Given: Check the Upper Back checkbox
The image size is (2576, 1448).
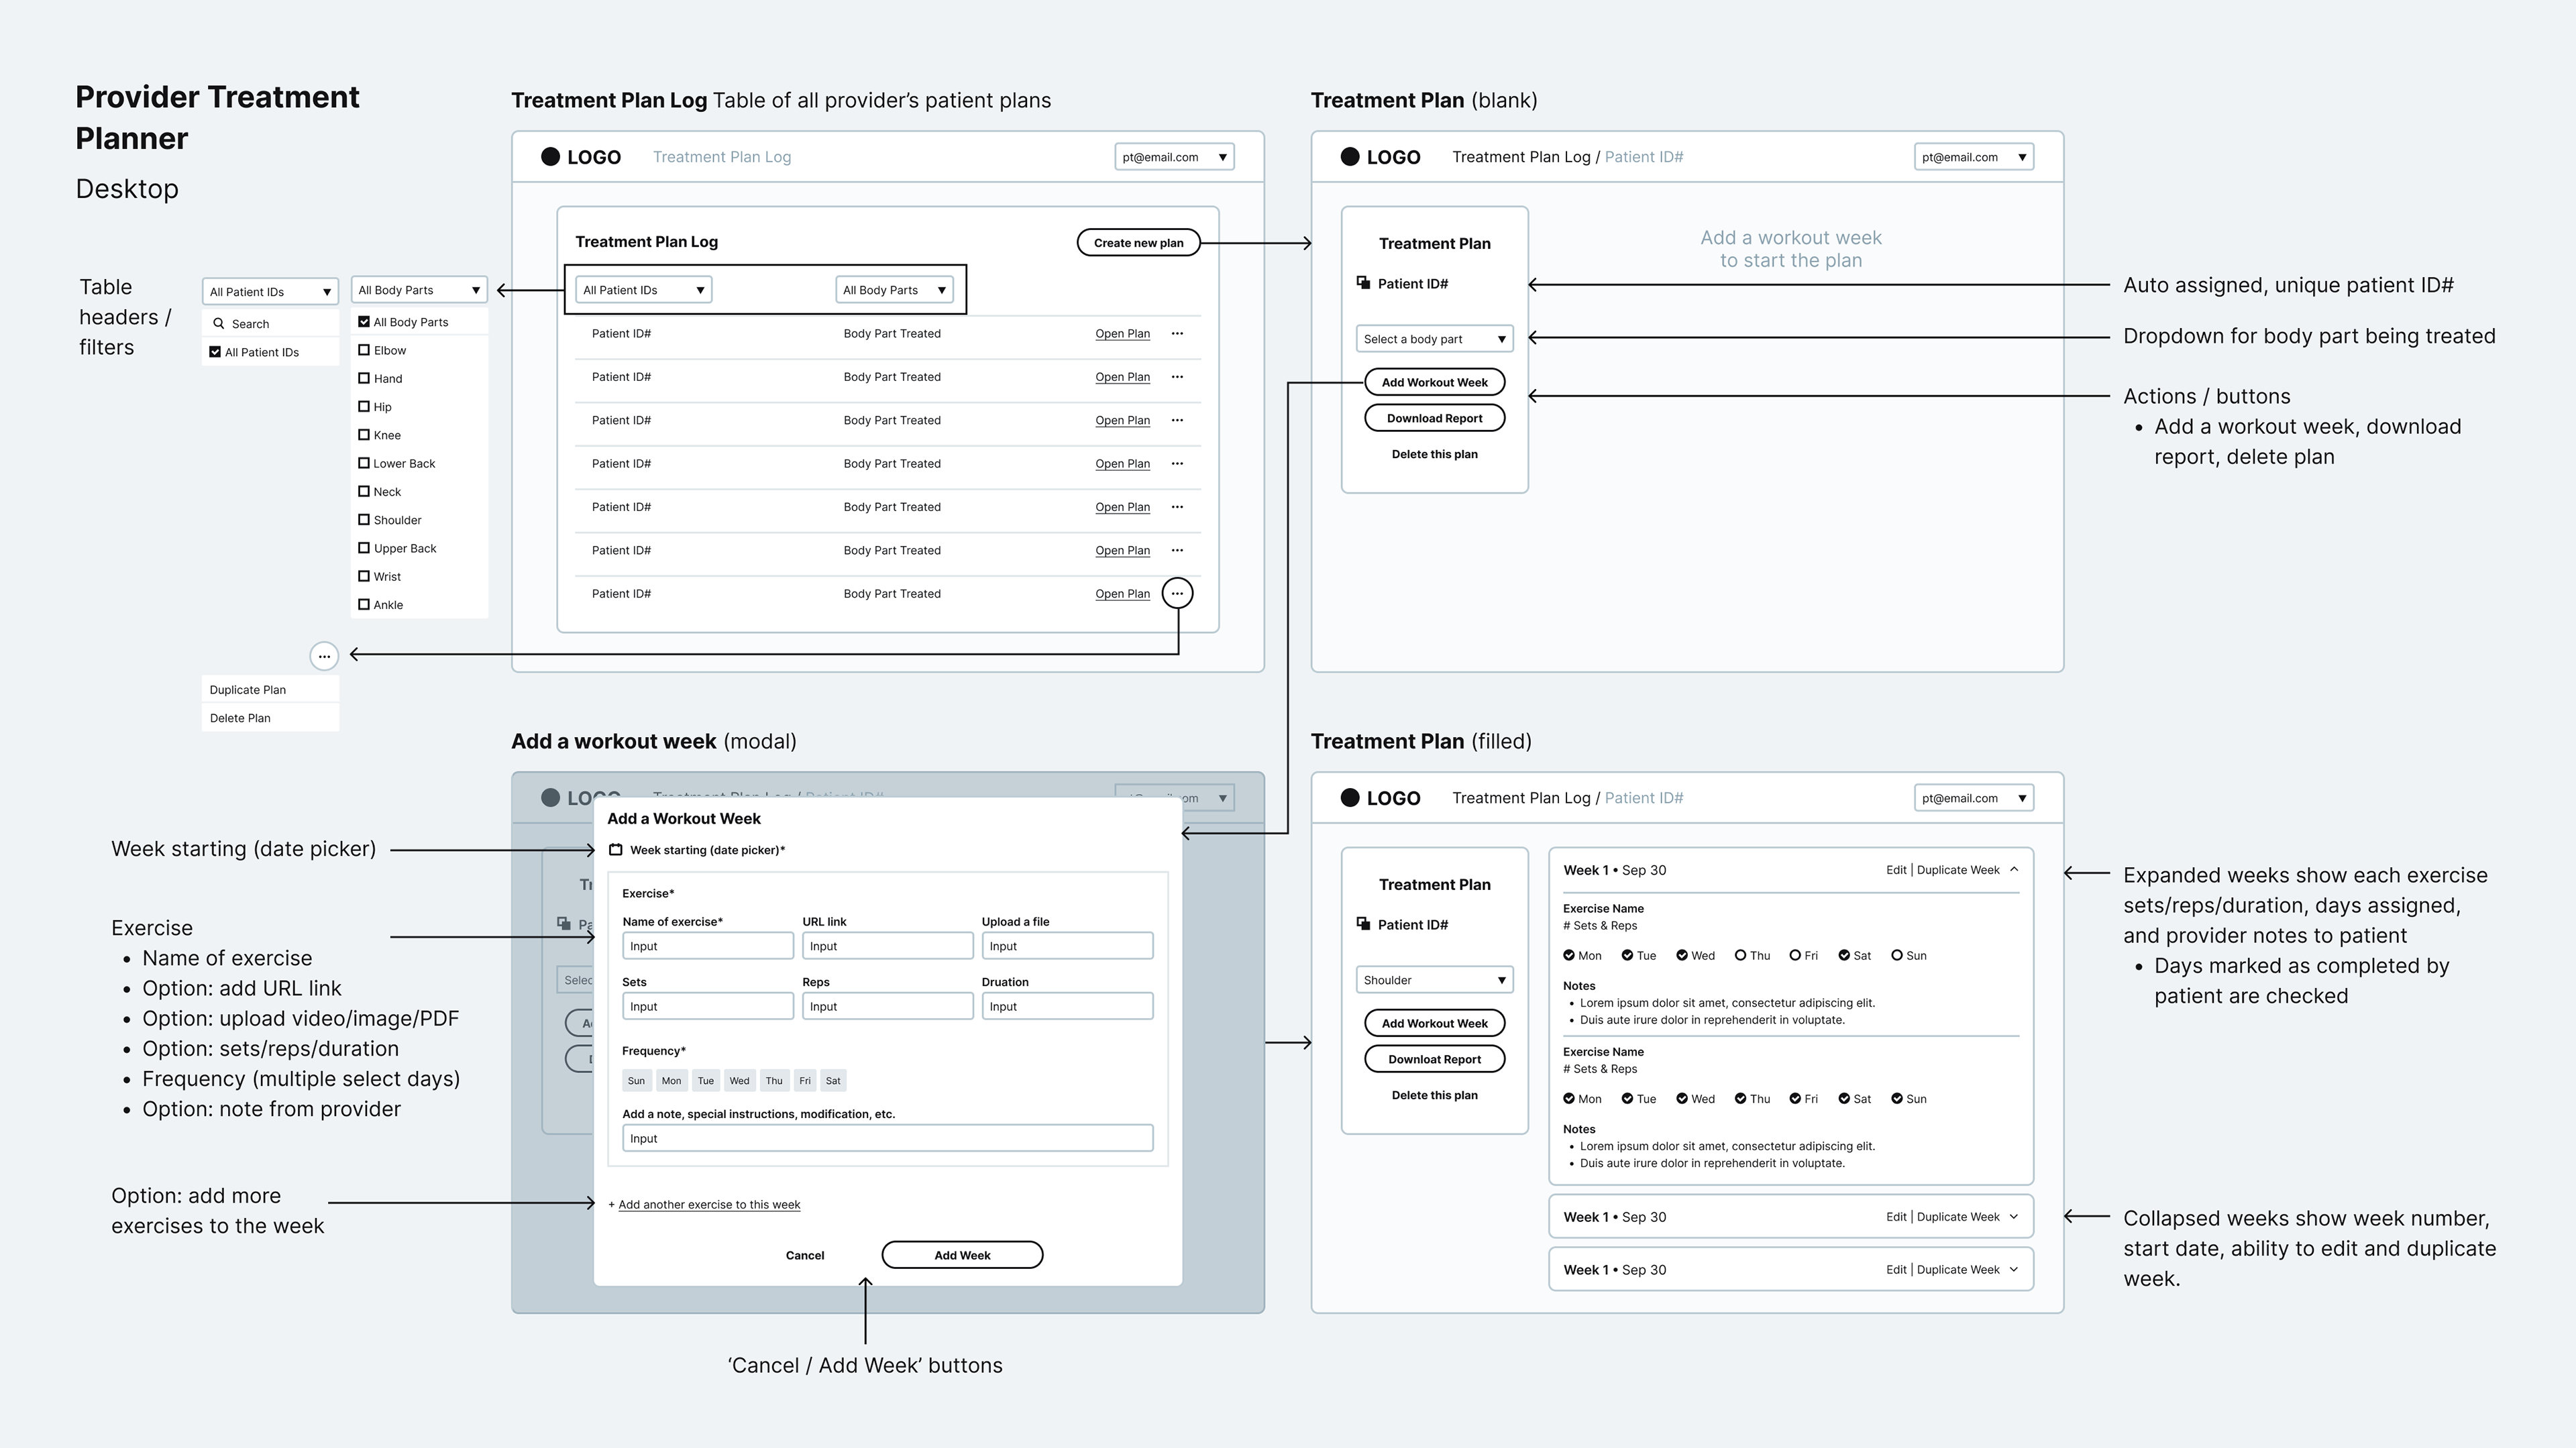Looking at the screenshot, I should click(364, 548).
